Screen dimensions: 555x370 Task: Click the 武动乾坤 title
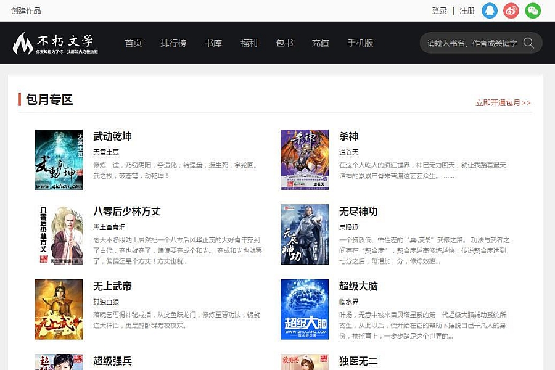pos(113,136)
